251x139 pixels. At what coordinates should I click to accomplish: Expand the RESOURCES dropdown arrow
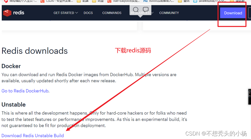[152, 13]
